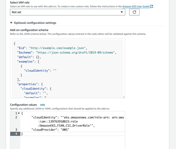
Task: Place cursor on "cloudIdentity" key in editor
Action: 44,117
